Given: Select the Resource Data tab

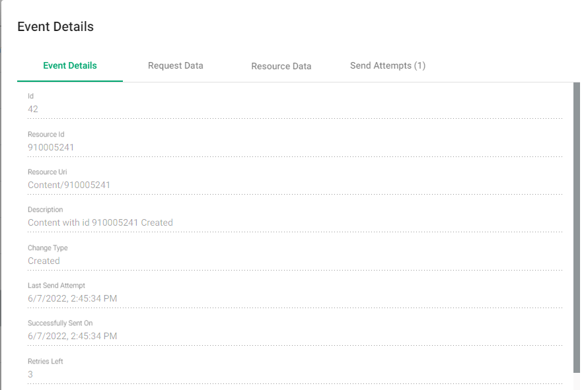Looking at the screenshot, I should (x=281, y=67).
